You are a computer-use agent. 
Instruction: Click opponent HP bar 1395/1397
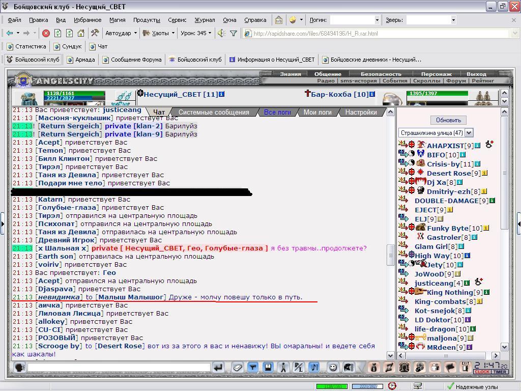tap(437, 94)
